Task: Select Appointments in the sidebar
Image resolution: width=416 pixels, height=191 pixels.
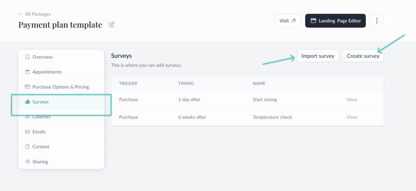Action: (47, 72)
